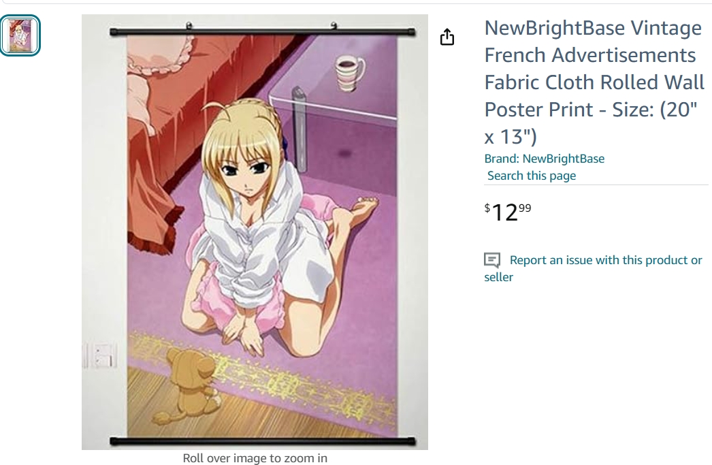Open the Brand: NewBrightBase link
712x465 pixels.
pyautogui.click(x=544, y=159)
